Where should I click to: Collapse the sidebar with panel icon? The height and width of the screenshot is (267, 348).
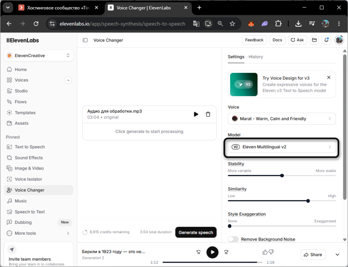(85, 40)
